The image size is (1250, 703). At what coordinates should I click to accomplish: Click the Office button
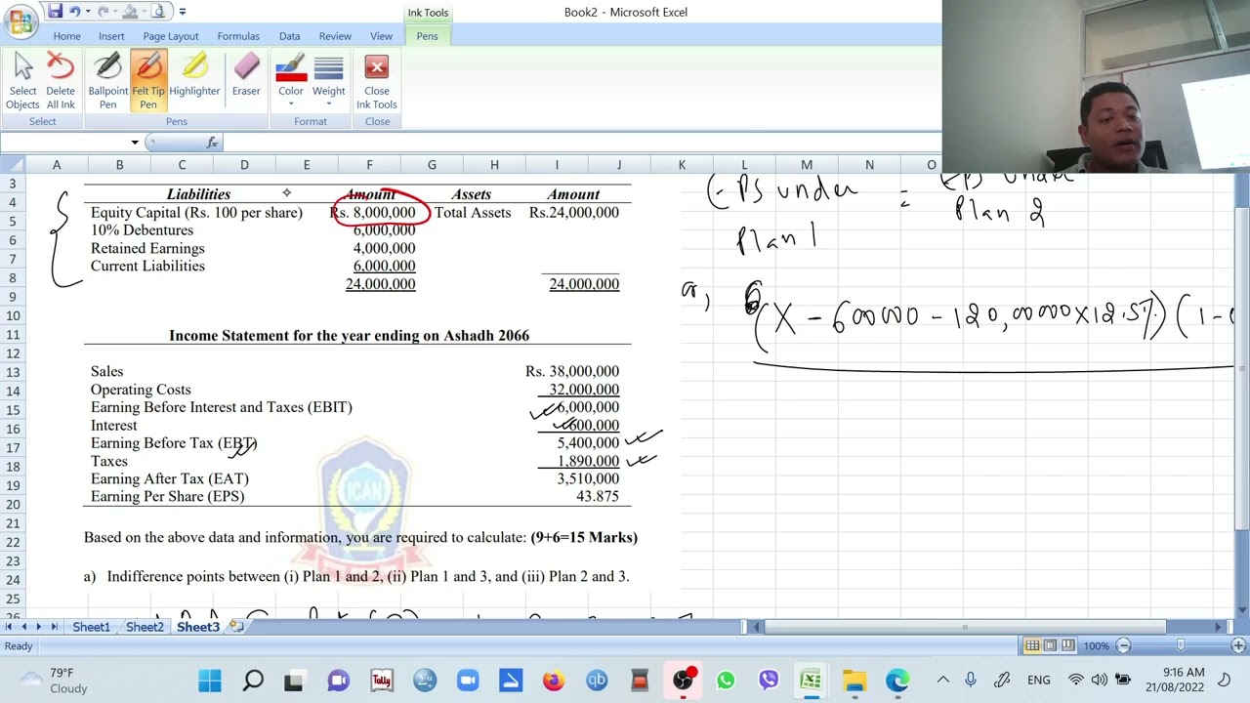coord(20,20)
